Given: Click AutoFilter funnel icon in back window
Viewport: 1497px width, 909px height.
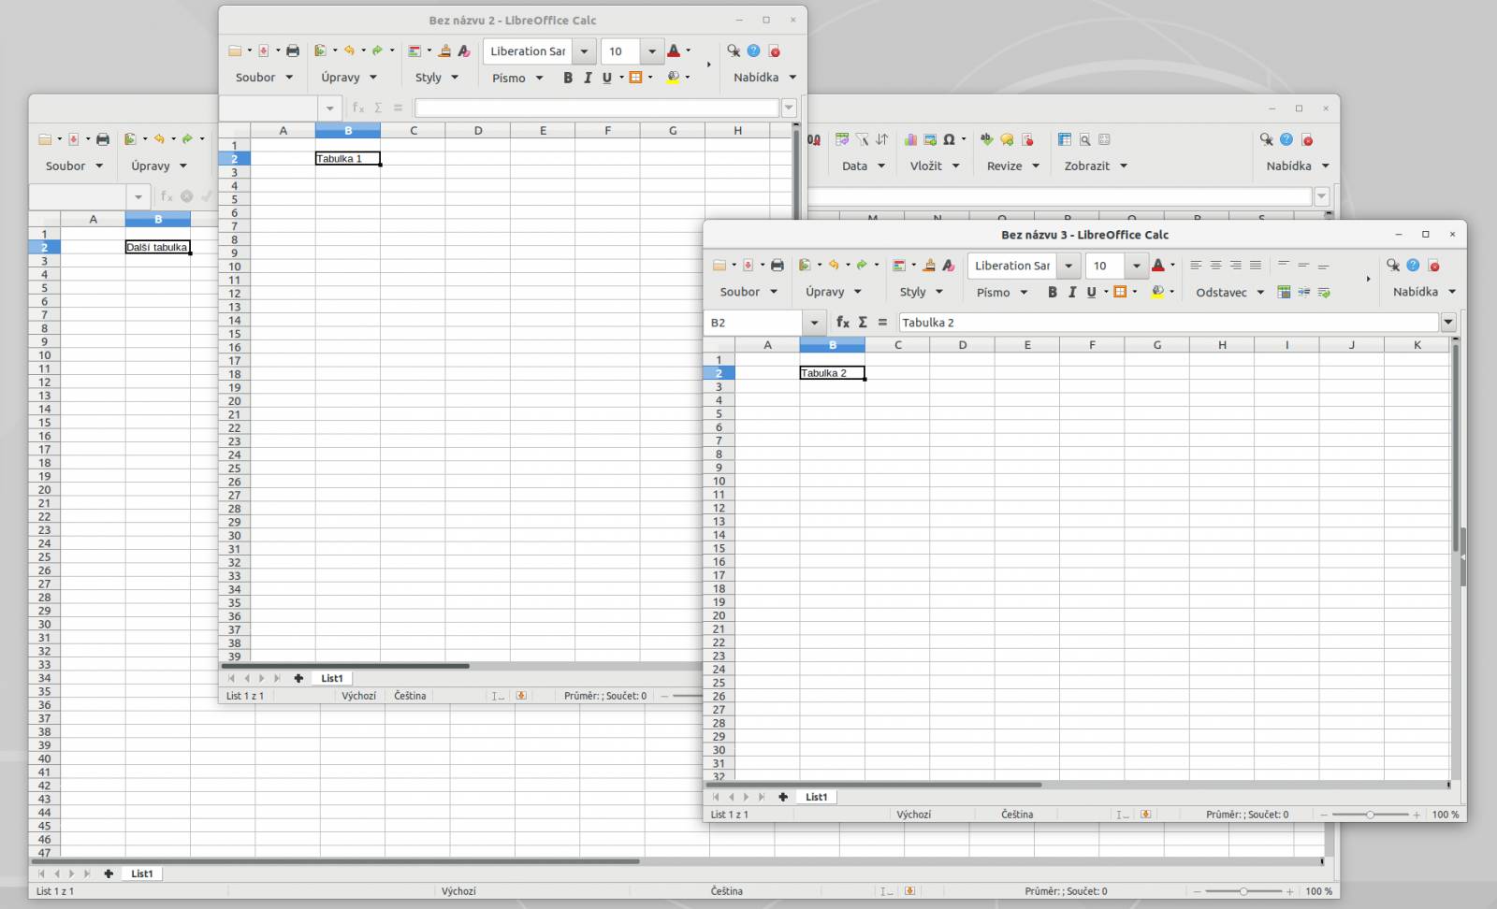Looking at the screenshot, I should [862, 139].
